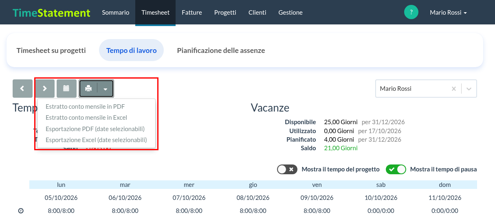The width and height of the screenshot is (495, 217).
Task: Navigate to Fatture
Action: 192,12
